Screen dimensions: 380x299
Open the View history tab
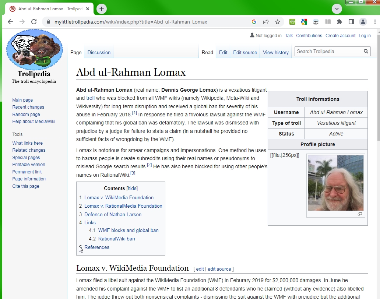point(276,52)
